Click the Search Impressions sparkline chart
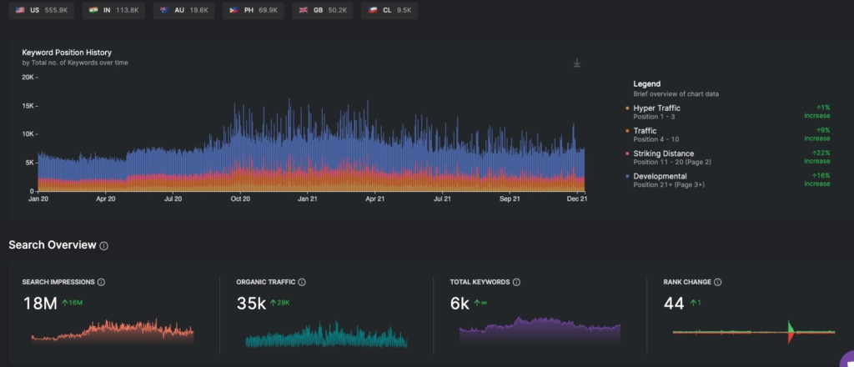This screenshot has width=854, height=367. pos(112,331)
